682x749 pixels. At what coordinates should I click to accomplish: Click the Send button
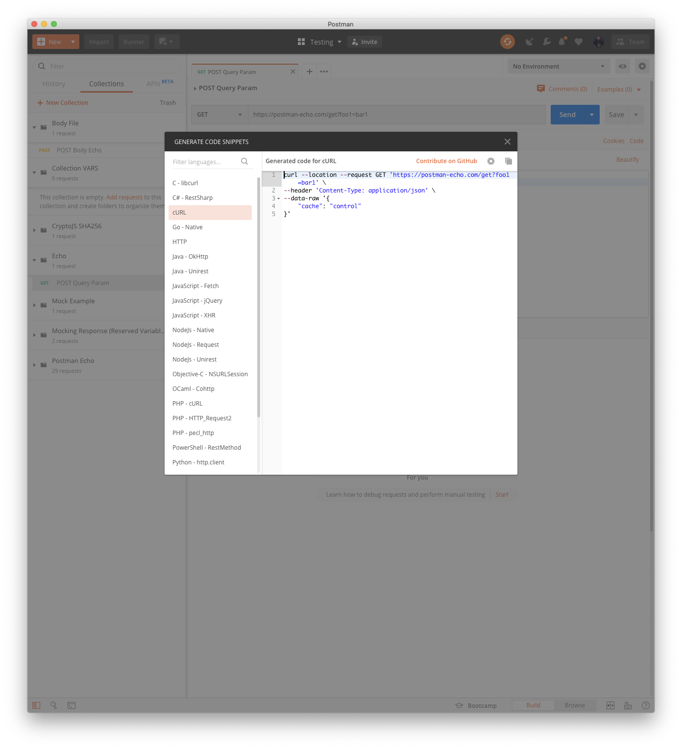point(567,114)
